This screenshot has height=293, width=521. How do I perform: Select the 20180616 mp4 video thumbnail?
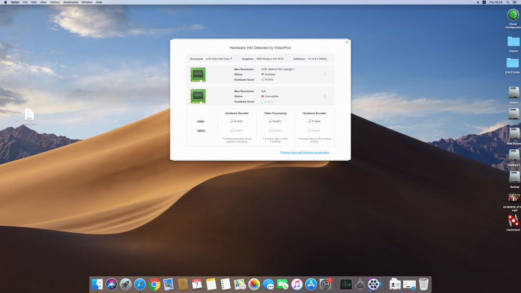[514, 198]
